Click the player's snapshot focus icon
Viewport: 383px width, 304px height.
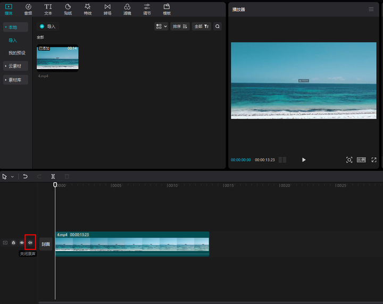tap(349, 160)
